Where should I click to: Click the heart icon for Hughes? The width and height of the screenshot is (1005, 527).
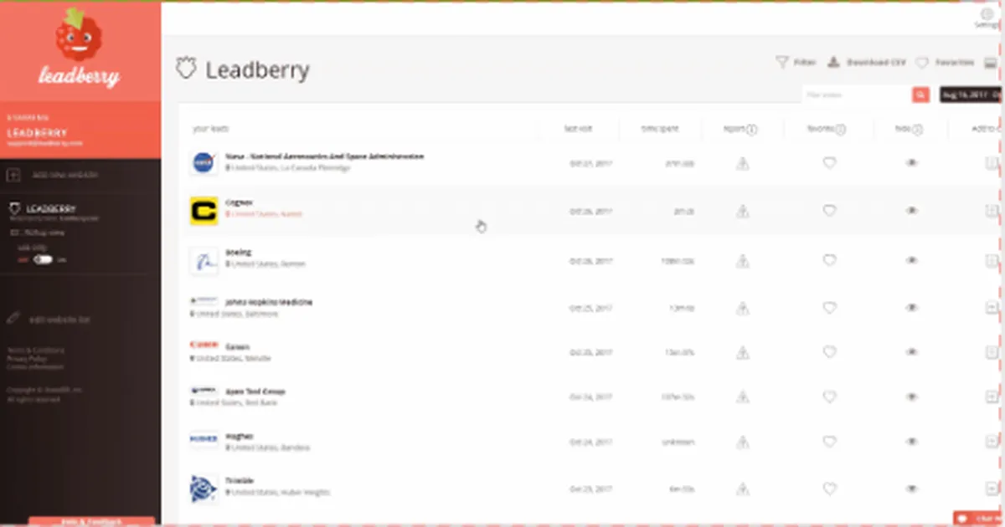(829, 442)
